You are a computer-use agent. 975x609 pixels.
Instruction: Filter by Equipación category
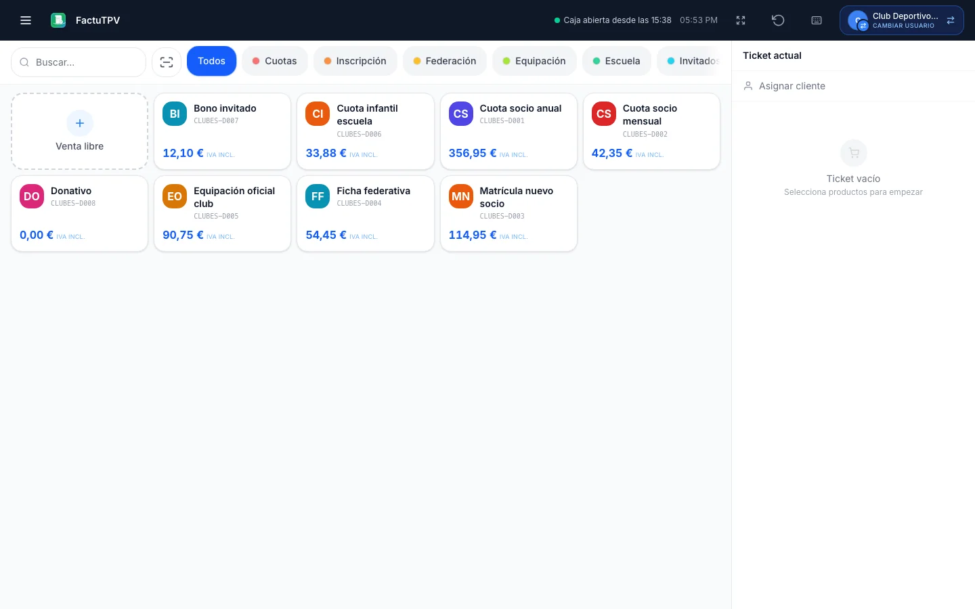tap(534, 61)
